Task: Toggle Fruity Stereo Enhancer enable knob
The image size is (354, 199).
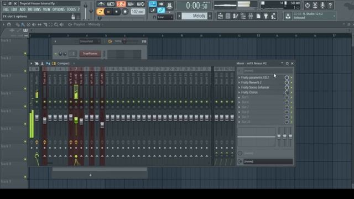Action: point(287,87)
